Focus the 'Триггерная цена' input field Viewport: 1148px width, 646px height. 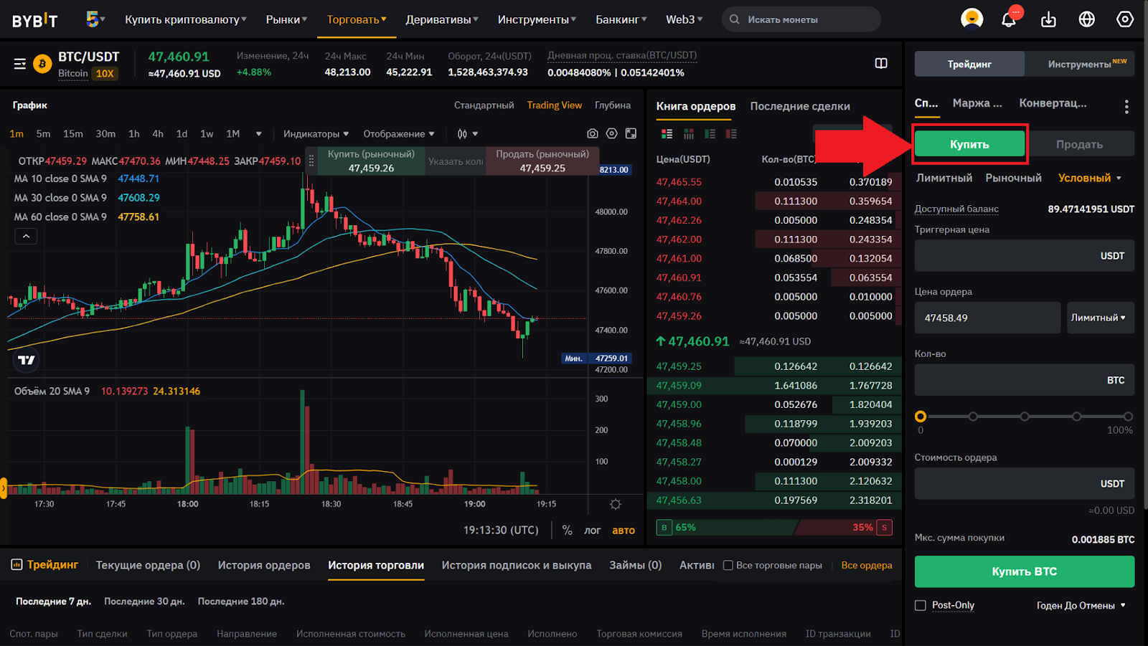[x=1024, y=256]
